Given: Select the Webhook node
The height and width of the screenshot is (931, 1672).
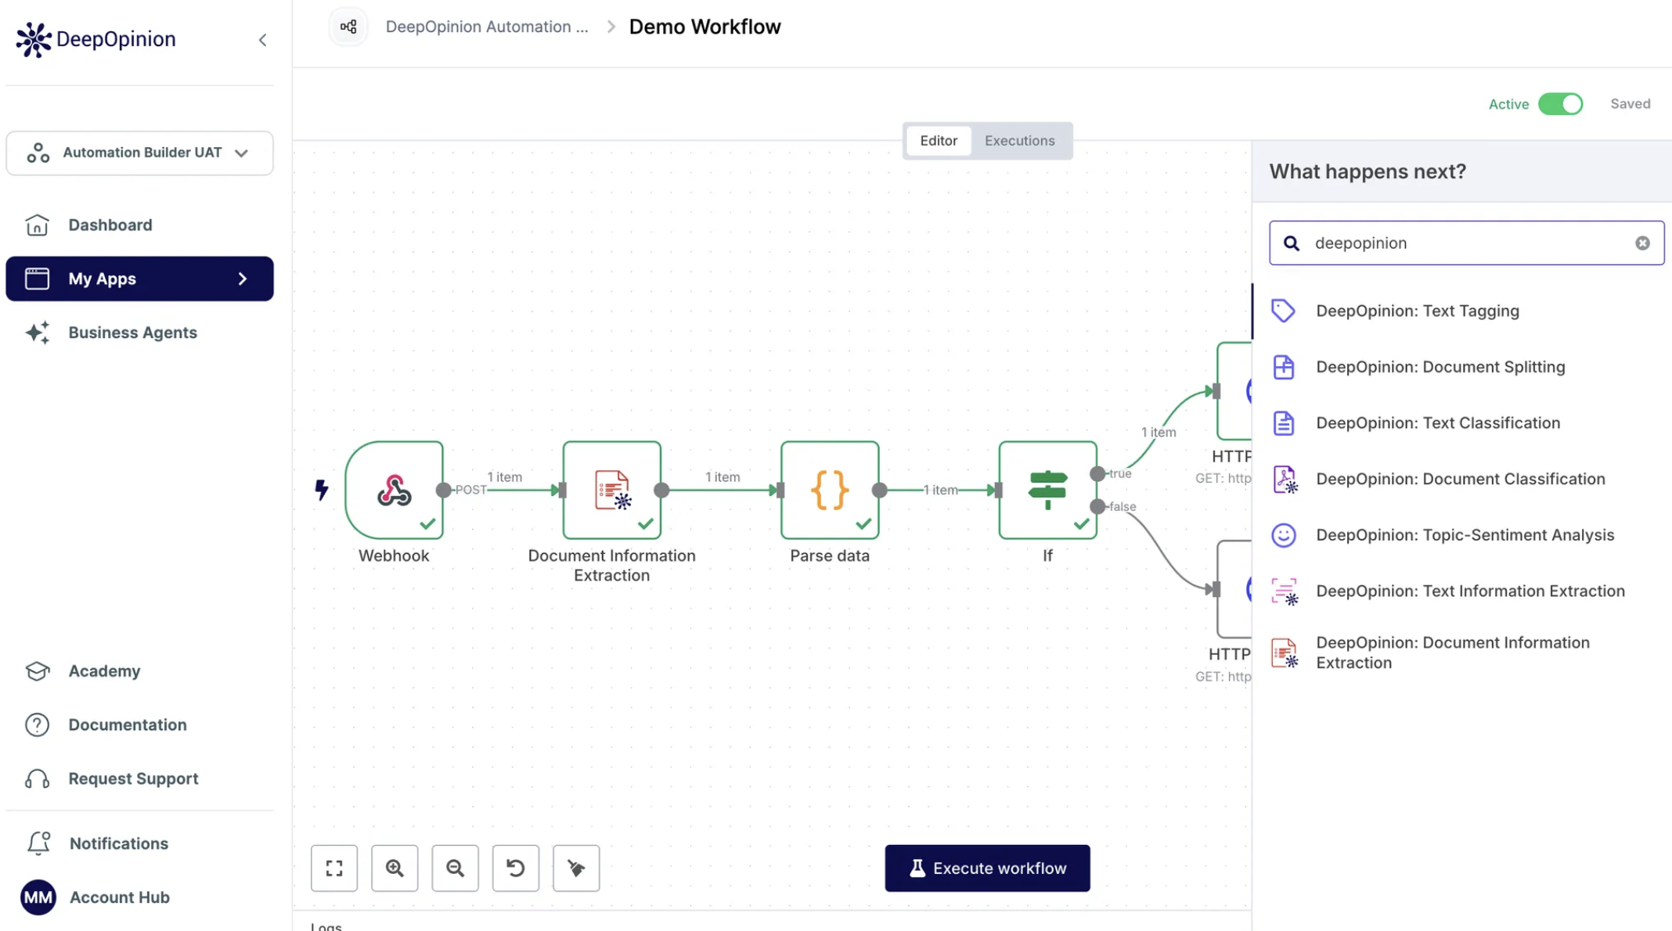Looking at the screenshot, I should point(394,490).
